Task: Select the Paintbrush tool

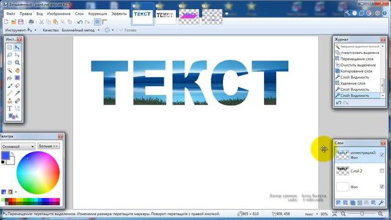Action: point(10,86)
